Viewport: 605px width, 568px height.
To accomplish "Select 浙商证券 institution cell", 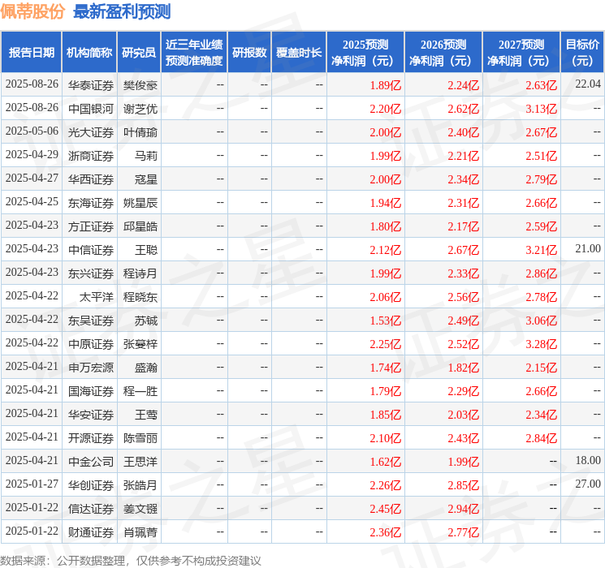I will coord(91,156).
